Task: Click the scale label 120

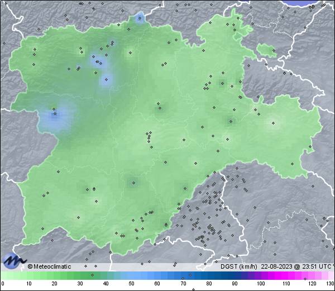Action: pyautogui.click(x=312, y=284)
